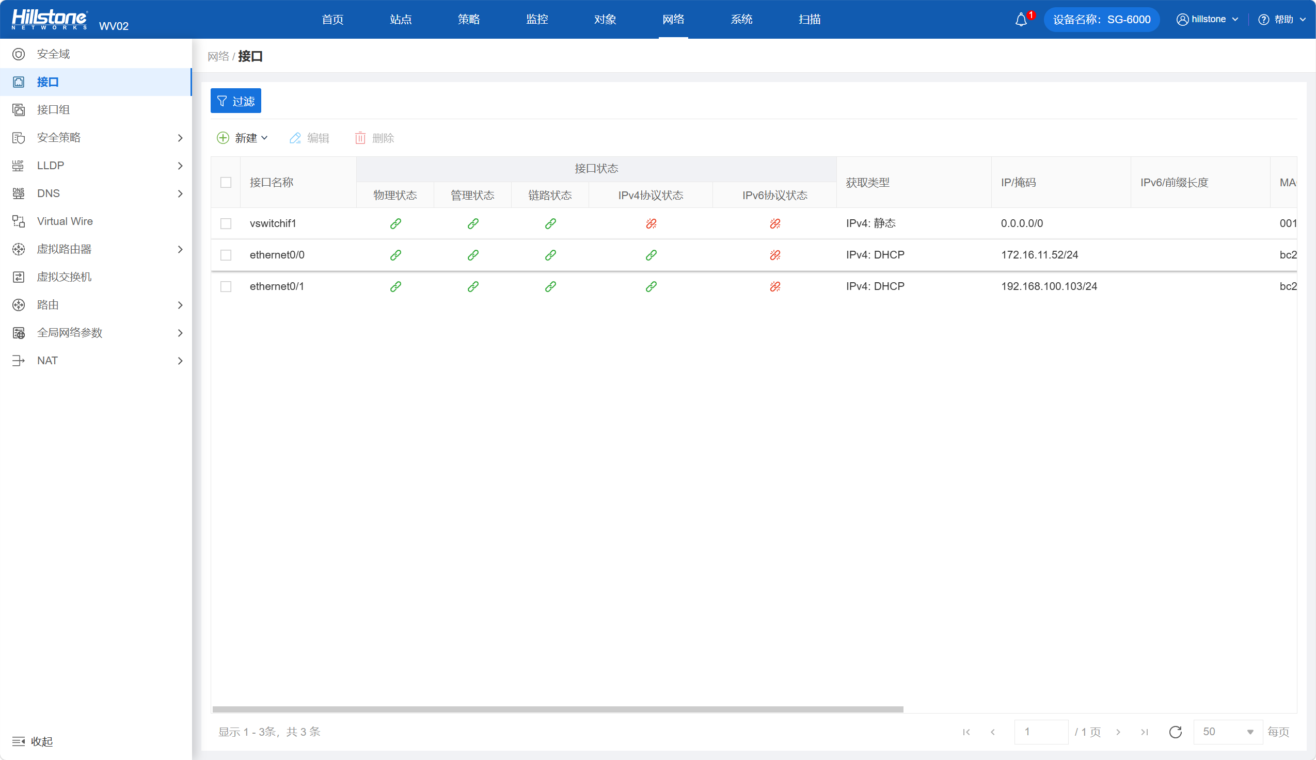The width and height of the screenshot is (1316, 760).
Task: Click the 帮助 question mark icon
Action: [1263, 20]
